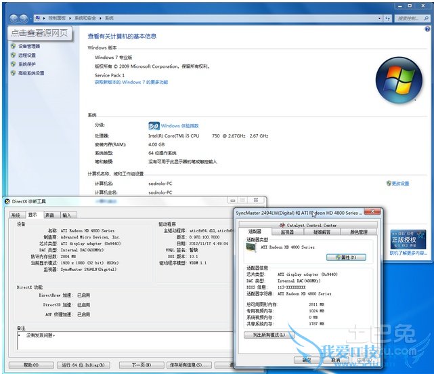Click 保存所有信息(S)... button
Screen dimensions: 434x374
coord(189,365)
